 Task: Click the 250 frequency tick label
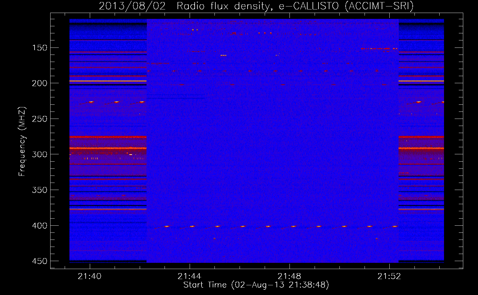[x=40, y=119]
